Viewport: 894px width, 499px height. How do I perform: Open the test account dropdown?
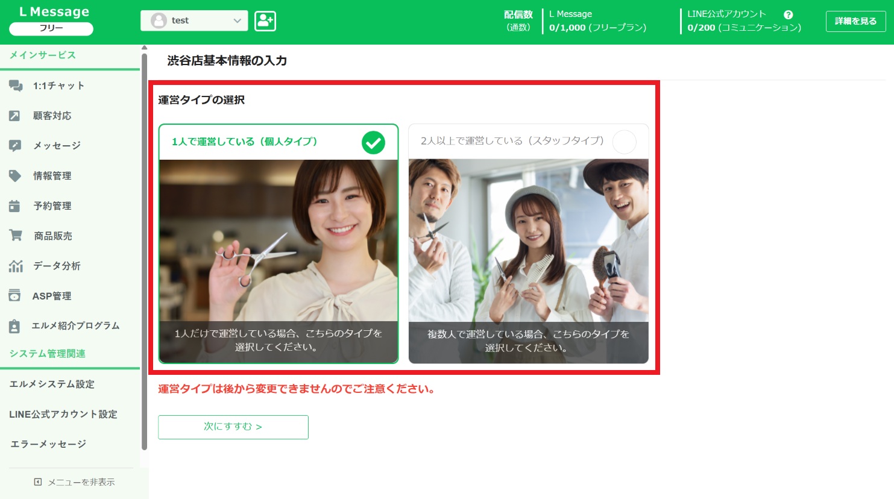pyautogui.click(x=194, y=20)
